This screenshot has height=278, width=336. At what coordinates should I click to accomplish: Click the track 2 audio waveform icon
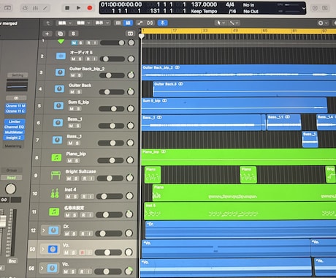[x=61, y=56]
